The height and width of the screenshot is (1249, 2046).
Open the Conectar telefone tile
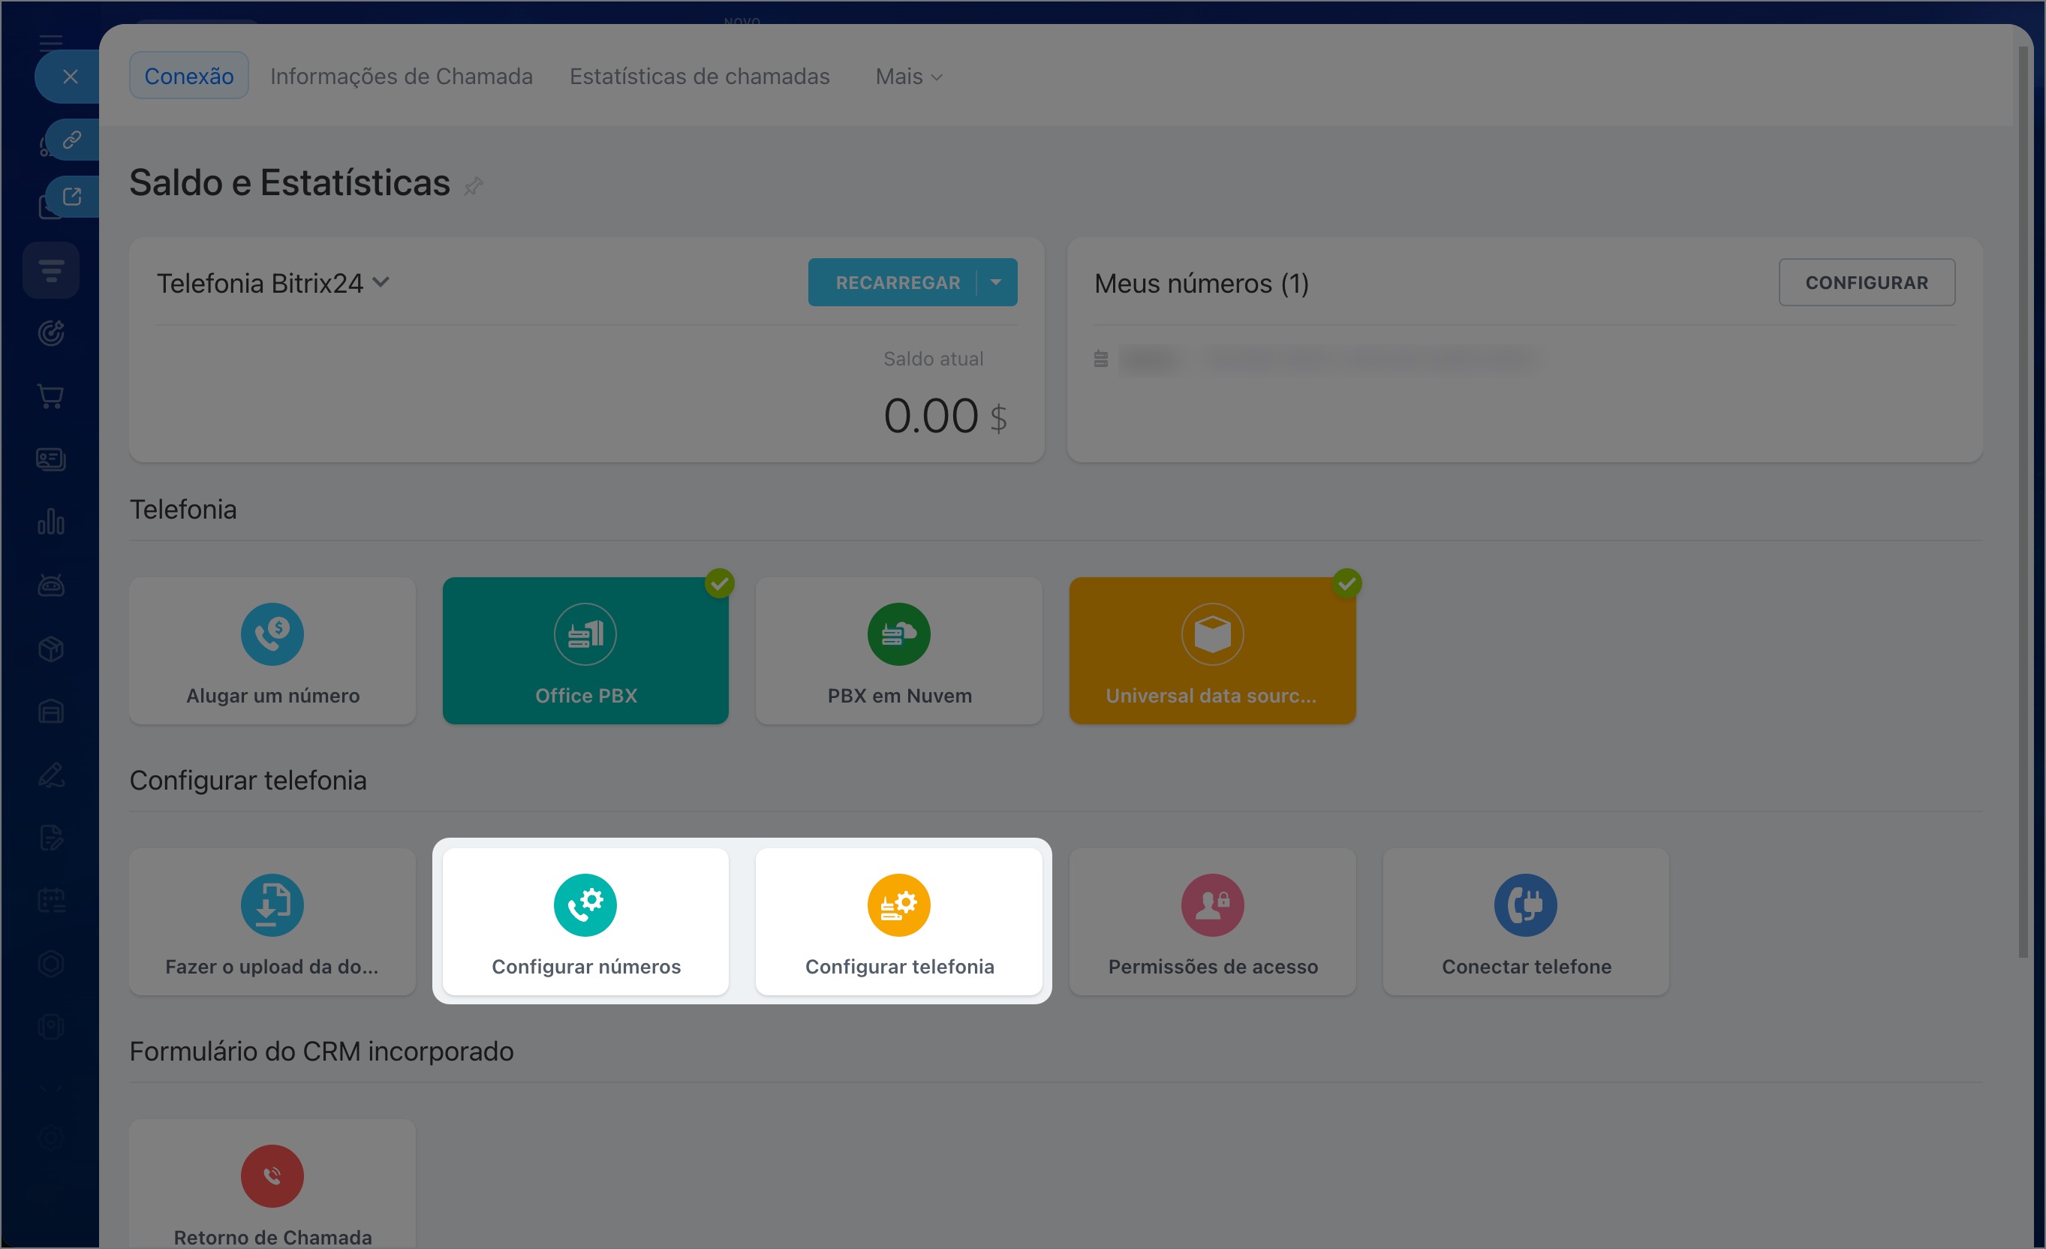1525,922
